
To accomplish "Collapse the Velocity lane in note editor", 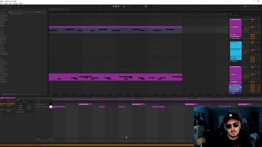I will click(x=35, y=138).
